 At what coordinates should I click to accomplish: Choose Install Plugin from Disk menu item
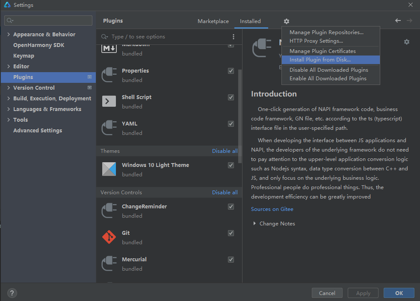pyautogui.click(x=331, y=60)
